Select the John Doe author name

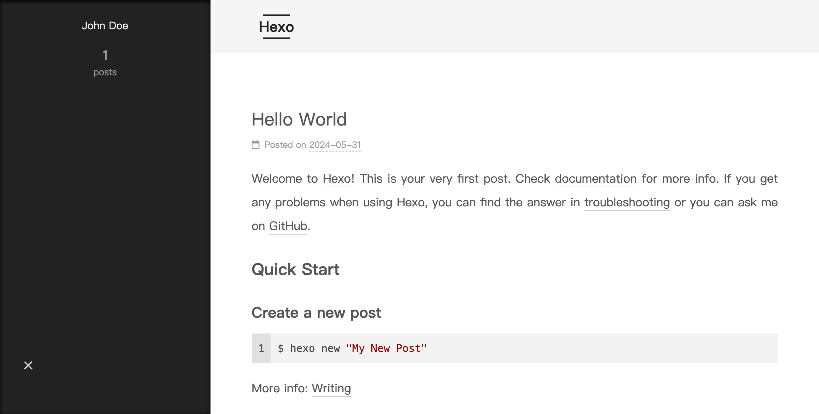point(105,26)
